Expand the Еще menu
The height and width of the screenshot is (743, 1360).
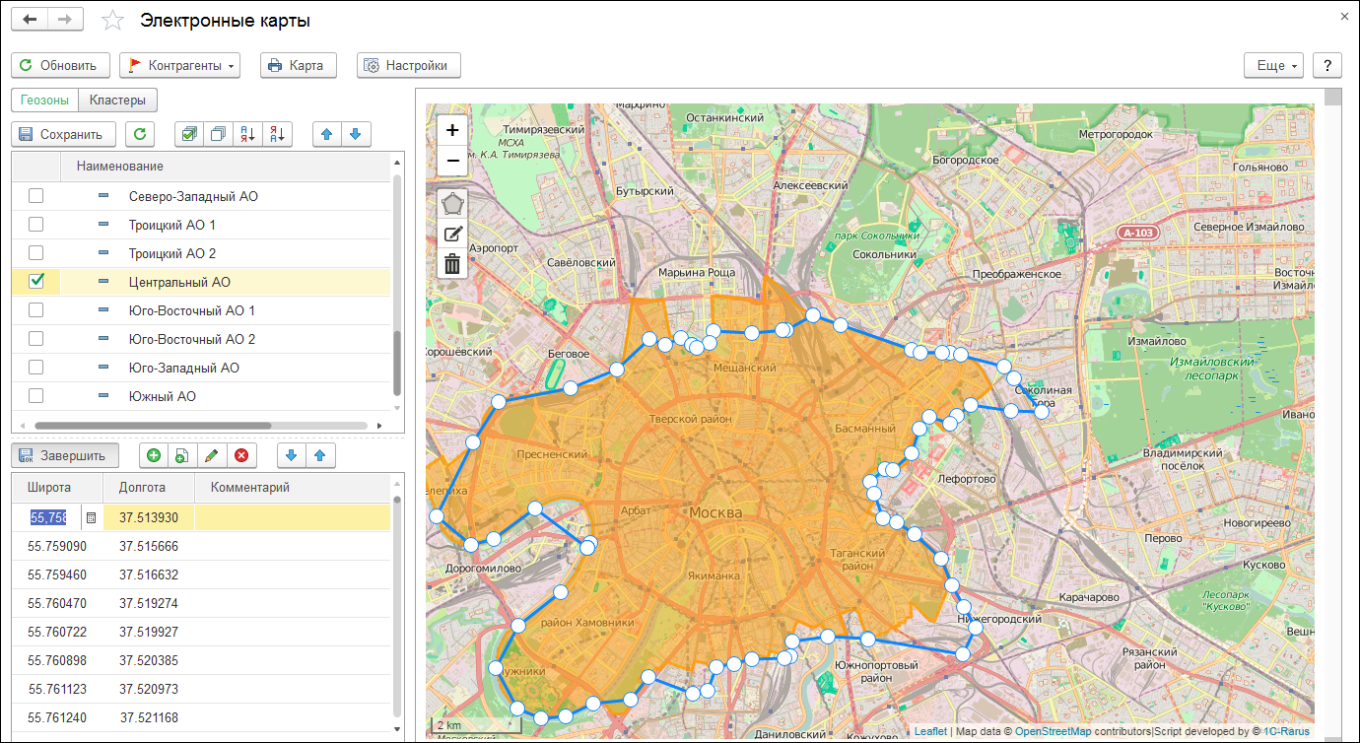[x=1273, y=66]
